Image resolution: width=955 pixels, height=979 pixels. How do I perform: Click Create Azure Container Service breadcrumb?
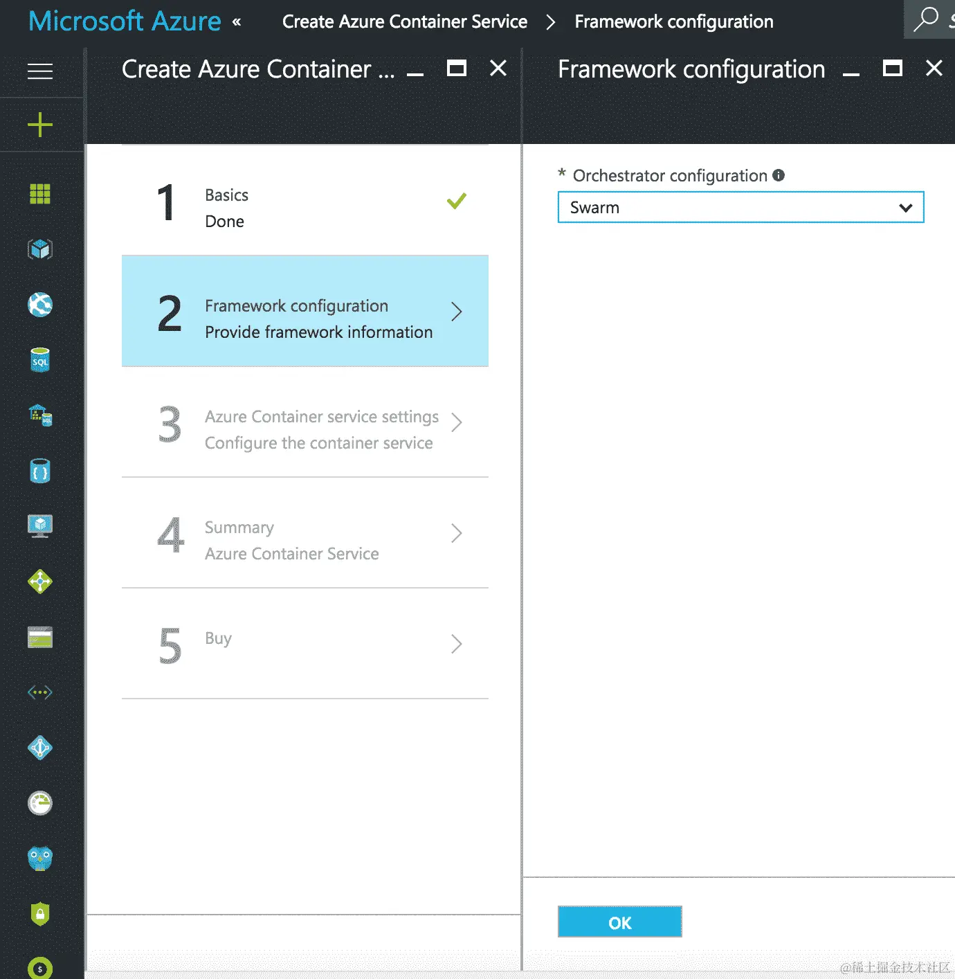[403, 21]
